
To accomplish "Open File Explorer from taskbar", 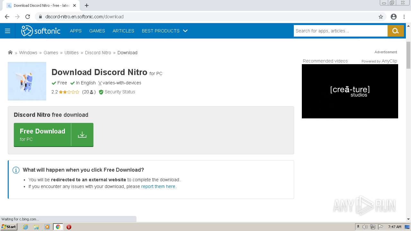I will [x=36, y=227].
